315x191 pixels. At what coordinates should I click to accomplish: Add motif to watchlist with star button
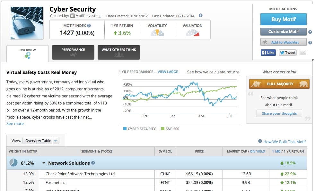(x=284, y=42)
